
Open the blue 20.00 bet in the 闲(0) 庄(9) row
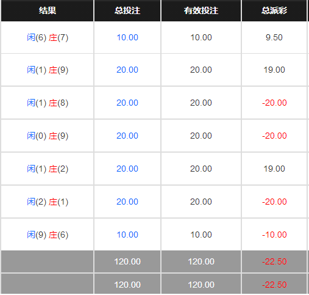tap(127, 136)
